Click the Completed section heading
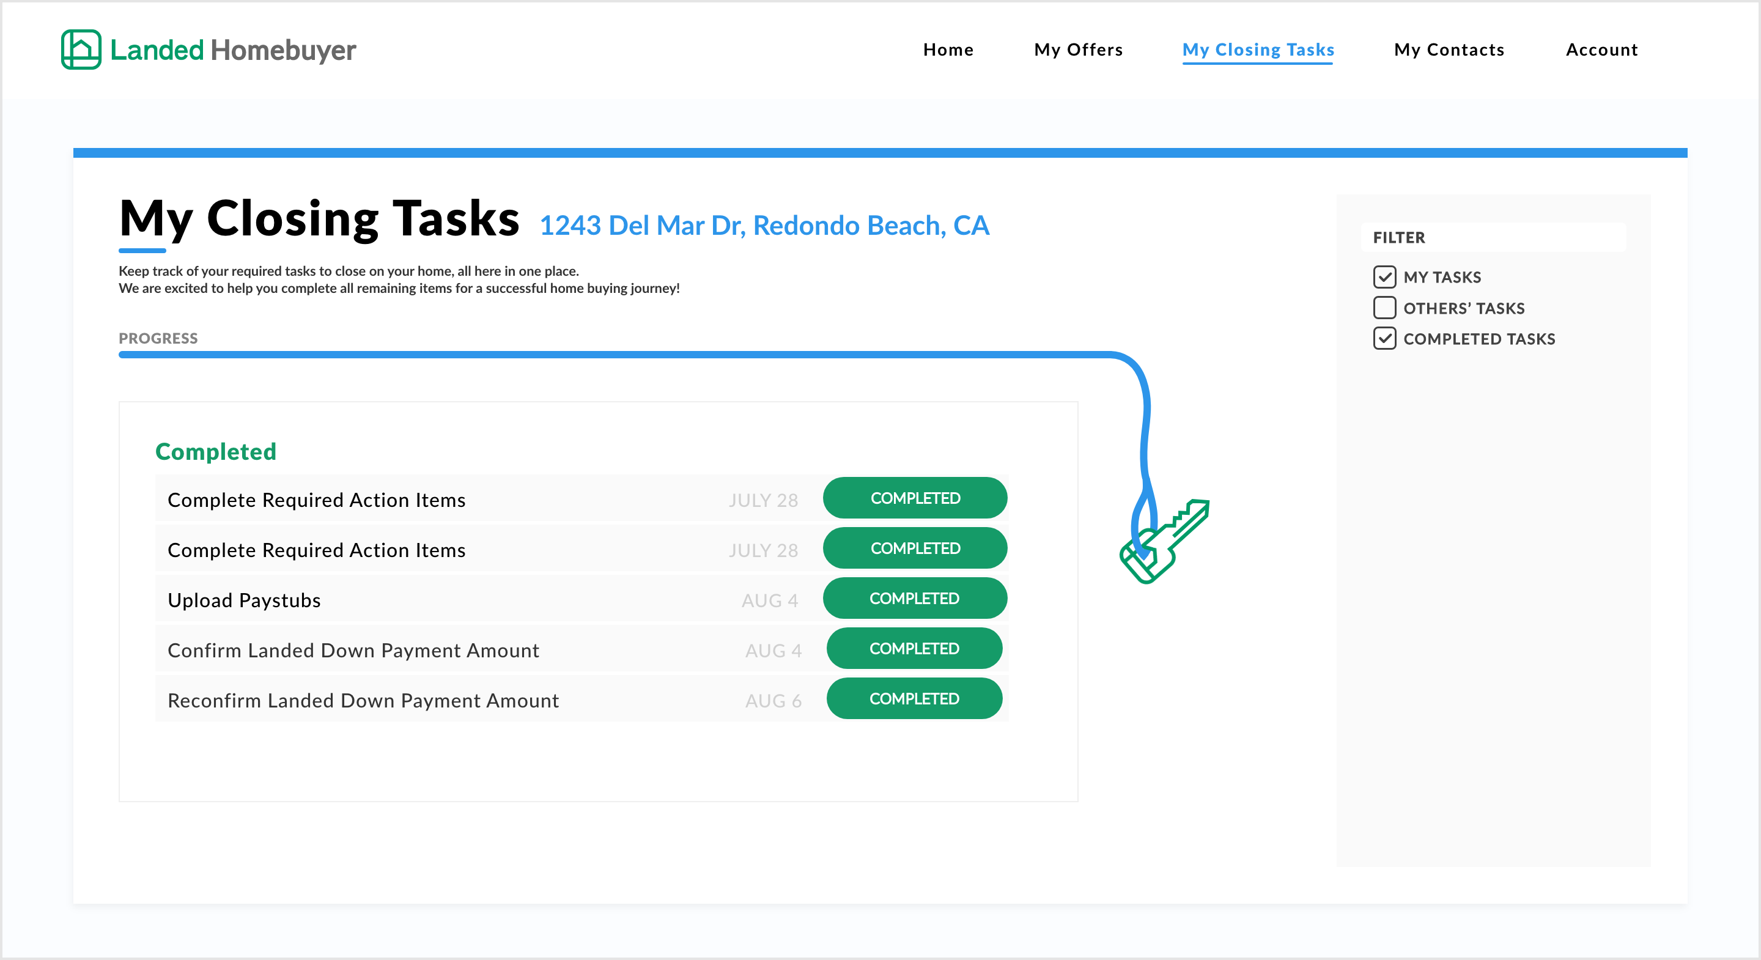1761x960 pixels. point(216,451)
